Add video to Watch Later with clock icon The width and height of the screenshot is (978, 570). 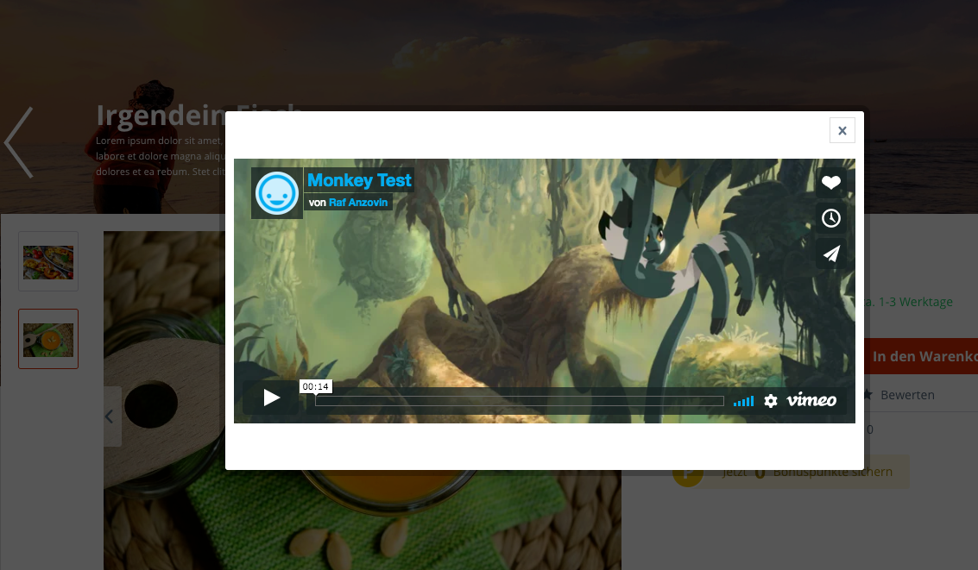tap(830, 218)
